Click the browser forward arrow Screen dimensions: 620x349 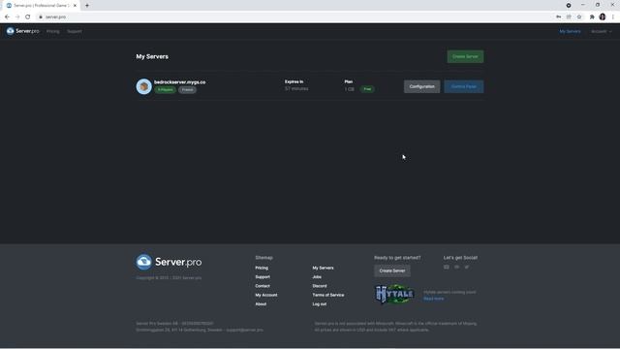click(17, 17)
